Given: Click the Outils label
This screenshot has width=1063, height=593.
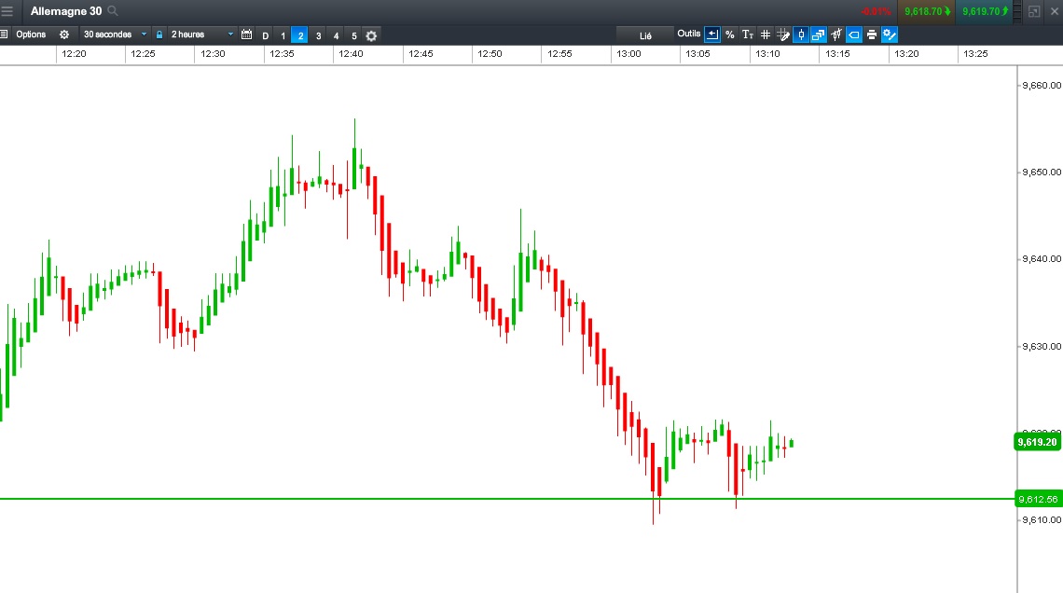Looking at the screenshot, I should (x=689, y=34).
